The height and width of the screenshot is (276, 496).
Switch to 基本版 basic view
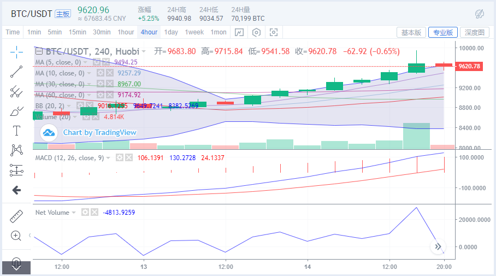coord(411,33)
